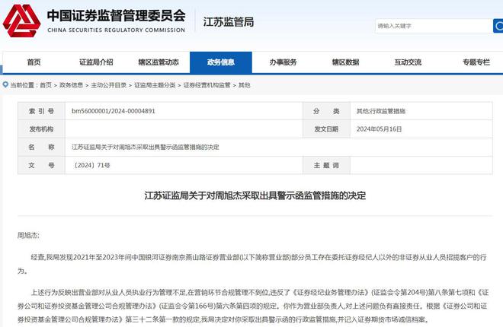Focus the keyword search input field
This screenshot has width=503, height=327.
(434, 26)
